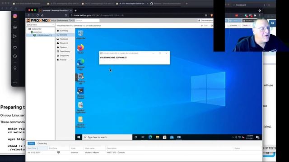The image size is (289, 162).
Task: Click the logout icon near the webcam
Action: pyautogui.click(x=272, y=23)
